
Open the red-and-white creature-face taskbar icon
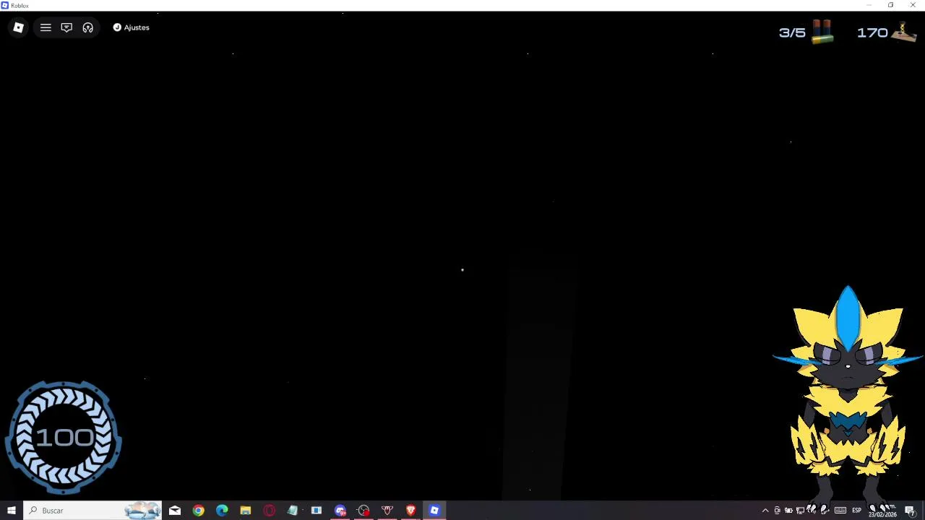[x=387, y=511]
